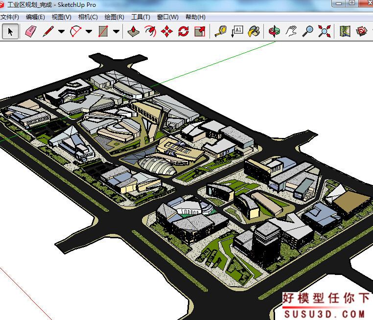Choose the Rotate tool
This screenshot has height=320, width=373.
pos(184,31)
